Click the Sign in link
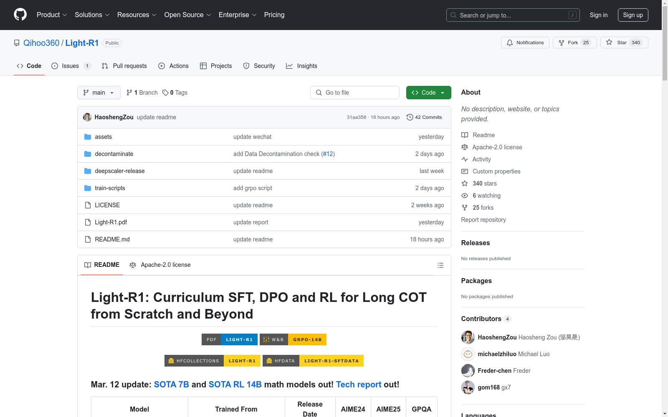 click(599, 15)
